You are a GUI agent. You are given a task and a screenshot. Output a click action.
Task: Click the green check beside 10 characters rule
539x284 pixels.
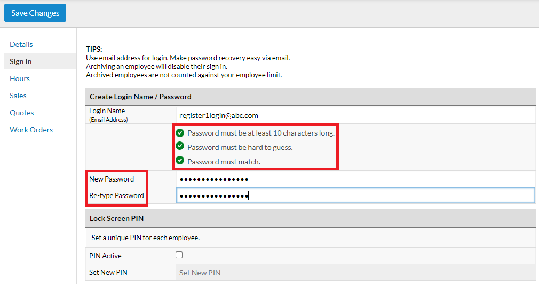[x=180, y=133]
